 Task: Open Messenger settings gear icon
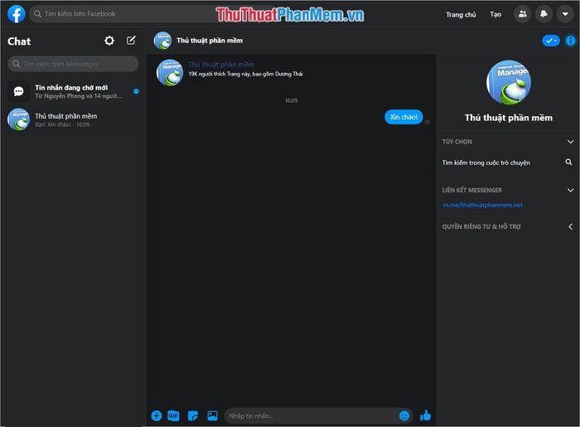(109, 41)
